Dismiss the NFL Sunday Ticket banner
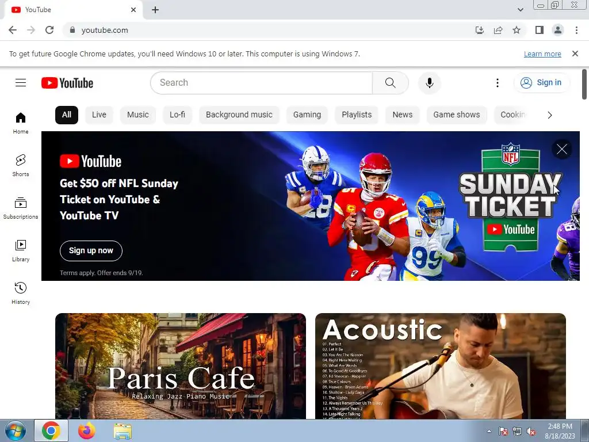 tap(561, 149)
